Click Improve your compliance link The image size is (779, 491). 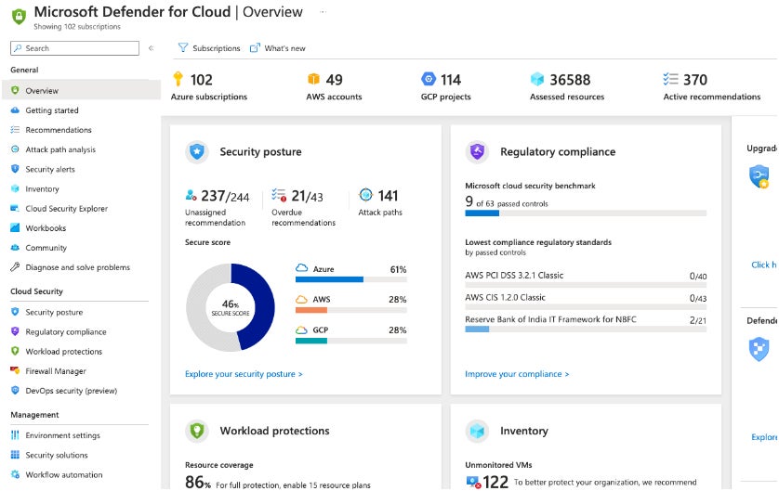pos(517,374)
